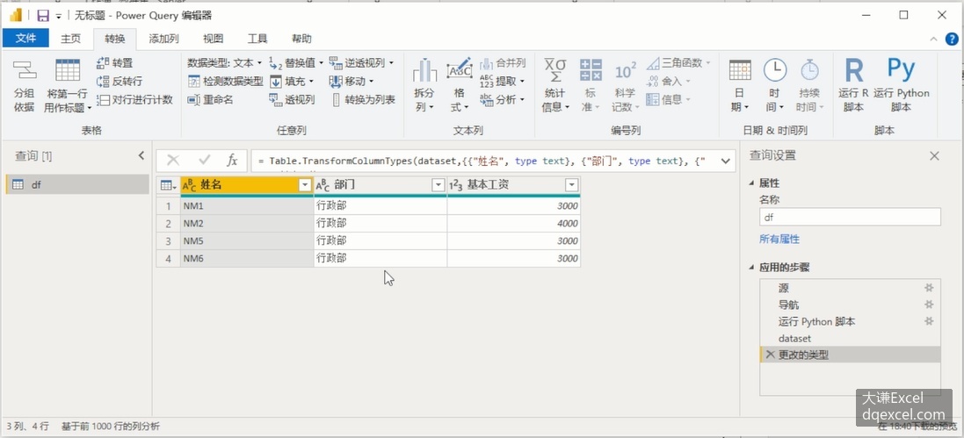The width and height of the screenshot is (964, 438).
Task: Switch to the 工具 (Tools) tab
Action: [x=257, y=39]
